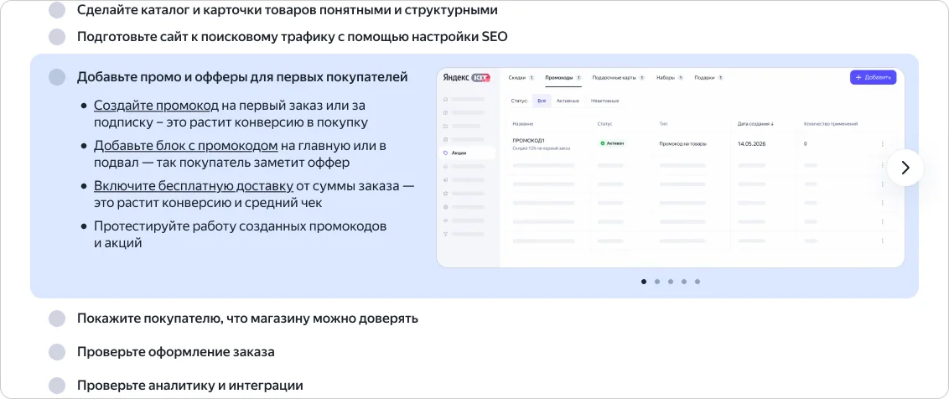The image size is (949, 399).
Task: Expand the 'Сделайте каталог и карточки товаров понятными' section title
Action: [x=287, y=10]
